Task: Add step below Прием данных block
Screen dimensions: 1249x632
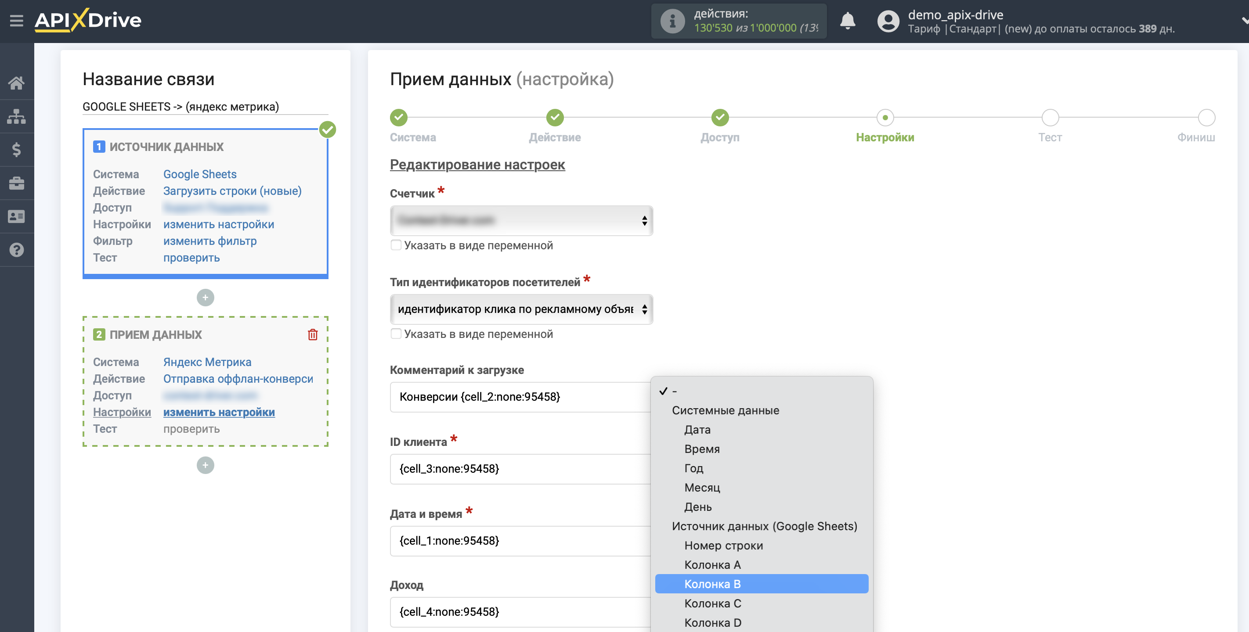Action: click(205, 465)
